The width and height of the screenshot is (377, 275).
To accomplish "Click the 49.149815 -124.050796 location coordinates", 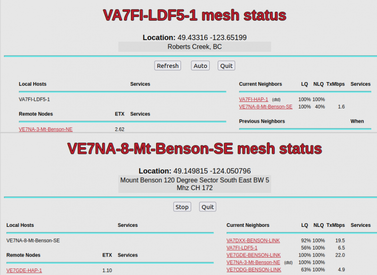I will (212, 171).
